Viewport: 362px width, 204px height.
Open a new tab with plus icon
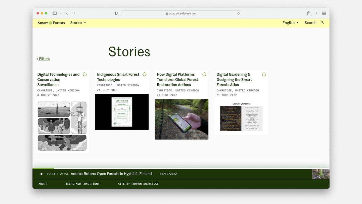coord(316,13)
